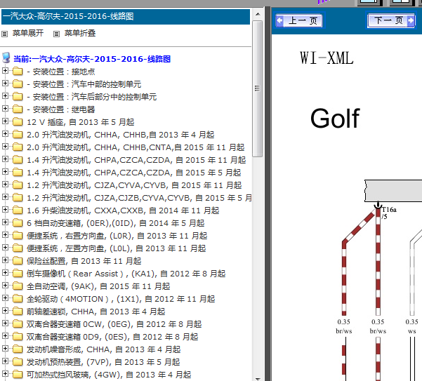
Task: Expand 2.0 升汽油发动机 CNTA 2015 年 11 月 node
Action: tap(5, 146)
